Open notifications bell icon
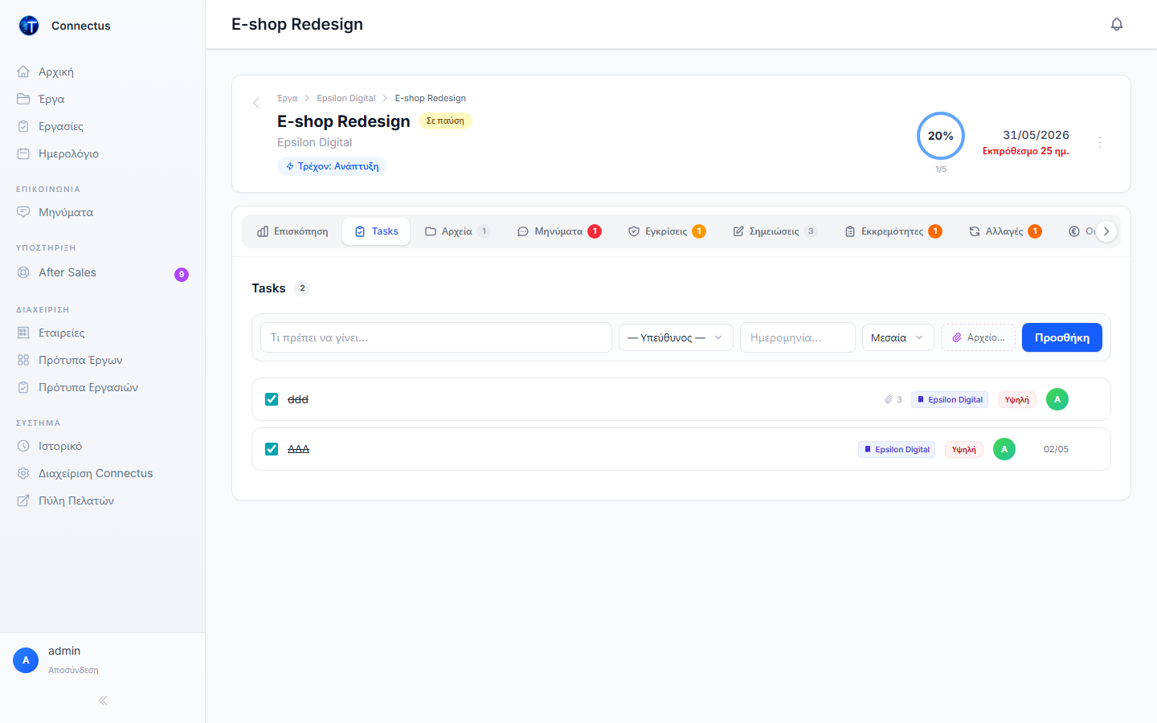1157x723 pixels. pyautogui.click(x=1117, y=24)
